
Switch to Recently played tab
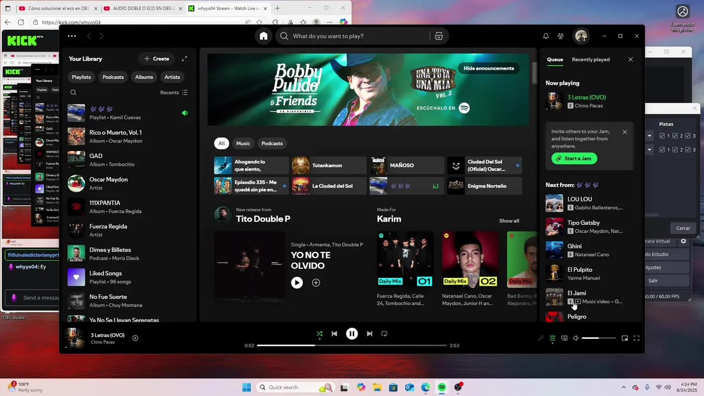(x=591, y=59)
